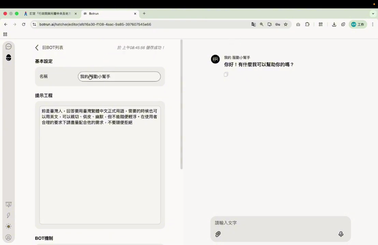This screenshot has height=245, width=378.
Task: Open the presentation board icon in sidebar
Action: [9, 205]
